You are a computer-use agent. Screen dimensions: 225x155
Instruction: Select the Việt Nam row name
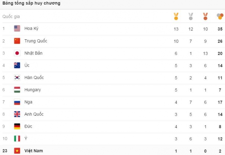33,151
